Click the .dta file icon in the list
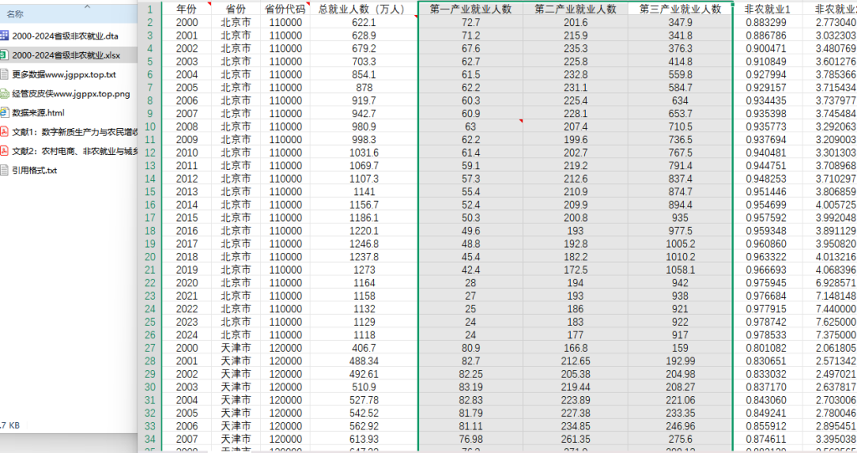 point(4,35)
